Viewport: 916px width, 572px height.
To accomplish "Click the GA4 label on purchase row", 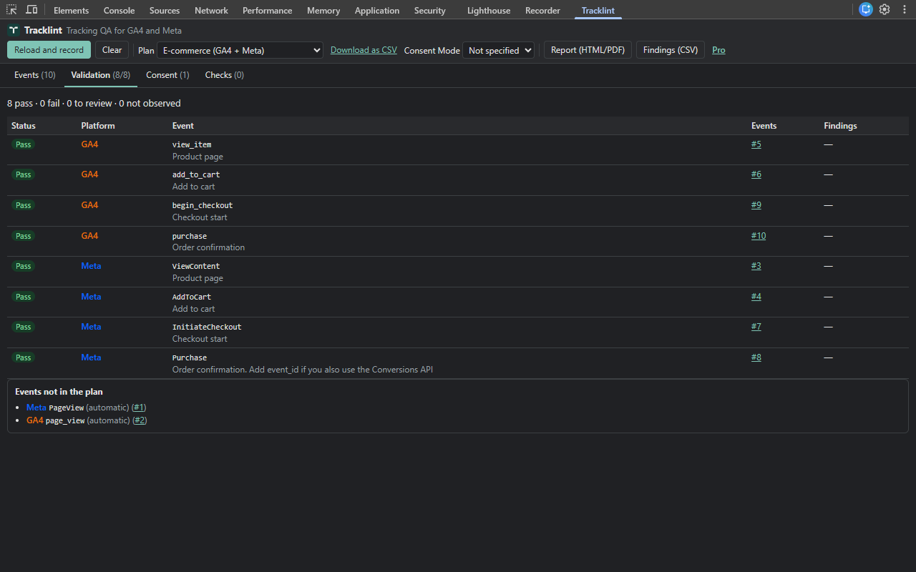I will [89, 236].
